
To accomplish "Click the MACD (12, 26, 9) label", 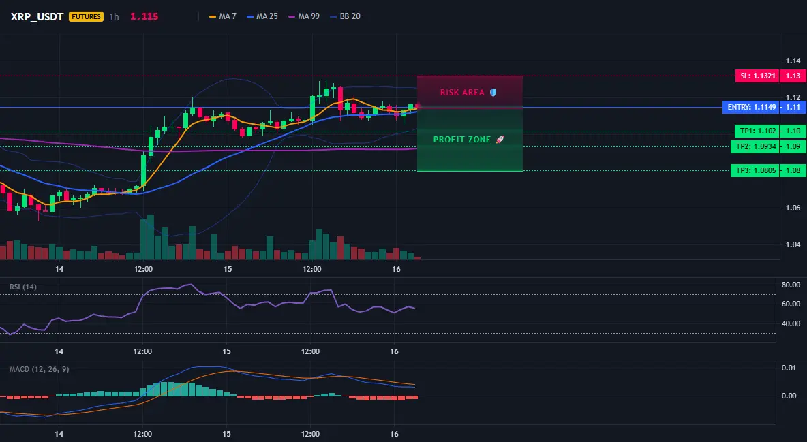I will (x=39, y=369).
